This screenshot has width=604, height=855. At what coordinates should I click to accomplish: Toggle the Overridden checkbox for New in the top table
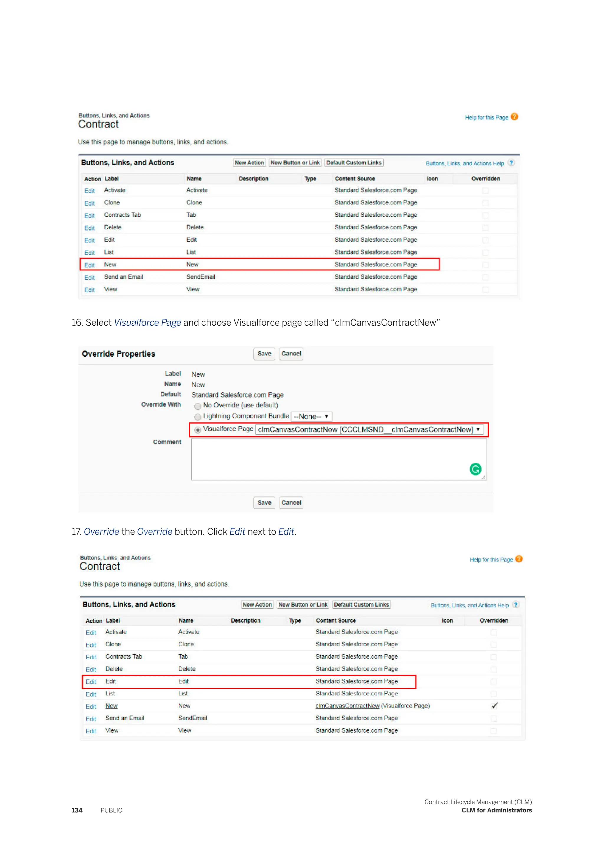485,265
